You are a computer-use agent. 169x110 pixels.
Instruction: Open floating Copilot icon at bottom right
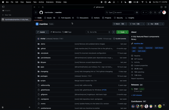pyautogui.click(x=164, y=105)
